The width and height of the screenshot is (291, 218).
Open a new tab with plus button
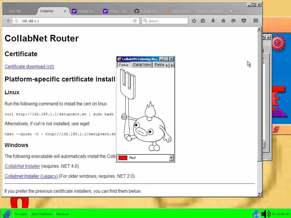coord(231,11)
